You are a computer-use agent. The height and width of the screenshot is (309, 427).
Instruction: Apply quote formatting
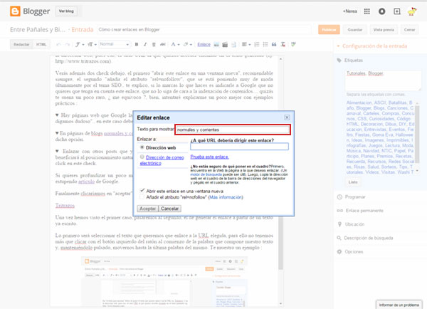coord(274,44)
